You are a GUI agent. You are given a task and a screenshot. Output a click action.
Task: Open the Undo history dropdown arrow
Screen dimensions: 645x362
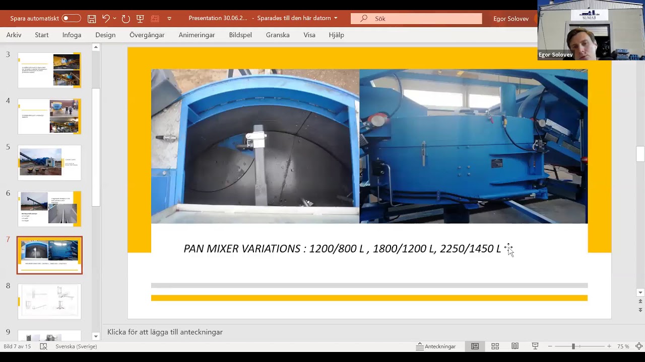click(114, 19)
